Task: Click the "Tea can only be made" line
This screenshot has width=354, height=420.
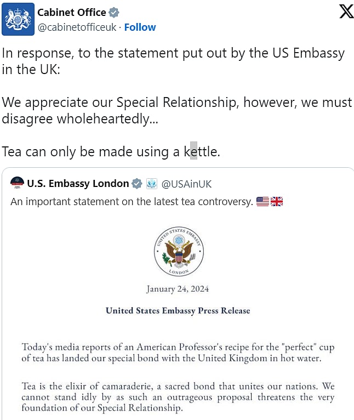Action: point(111,151)
